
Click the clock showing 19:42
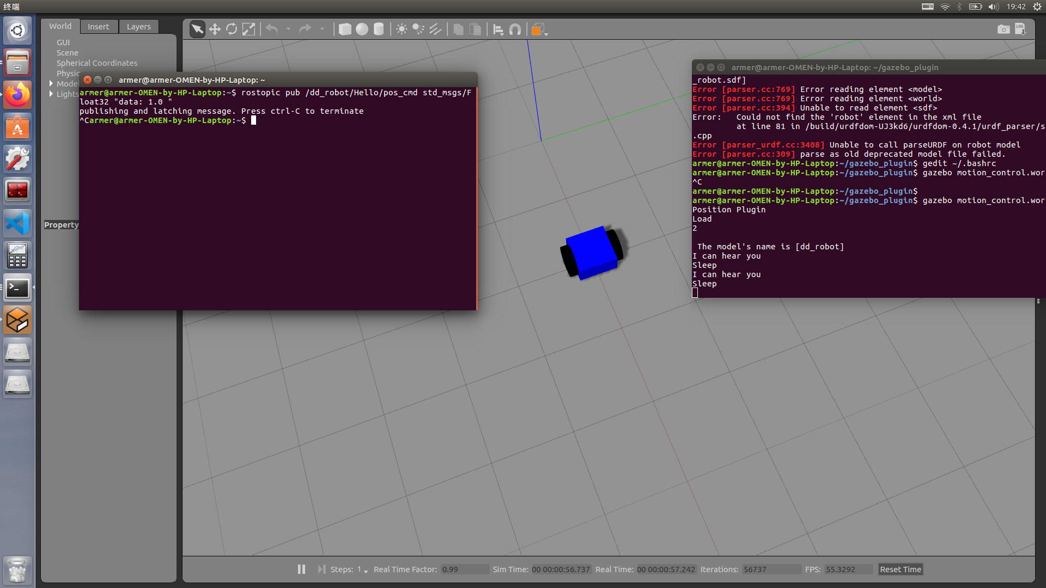pos(1015,7)
